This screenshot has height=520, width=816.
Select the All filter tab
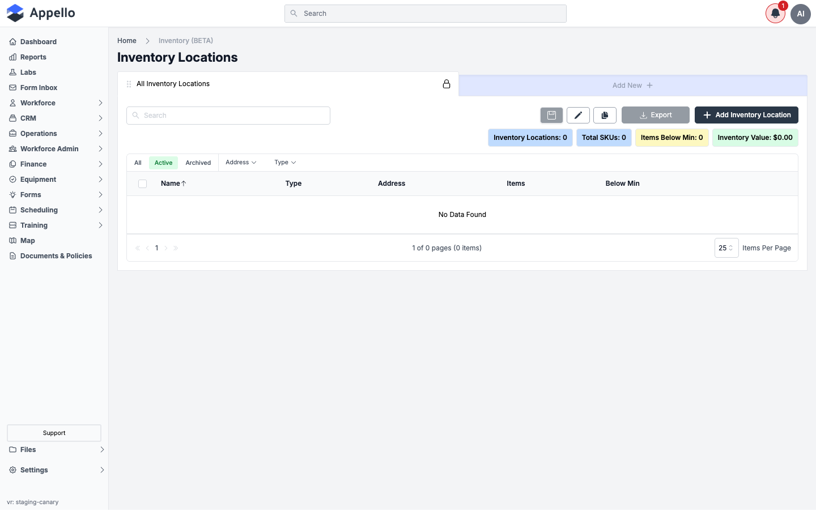138,163
